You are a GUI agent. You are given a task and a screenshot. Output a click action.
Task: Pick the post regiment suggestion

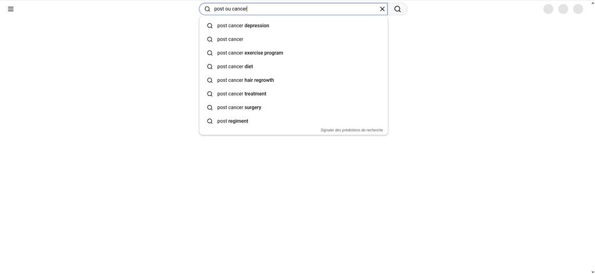pos(232,121)
